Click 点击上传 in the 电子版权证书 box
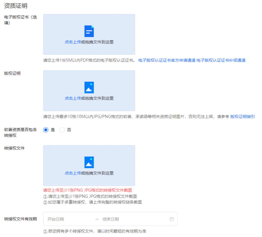 coord(73,42)
